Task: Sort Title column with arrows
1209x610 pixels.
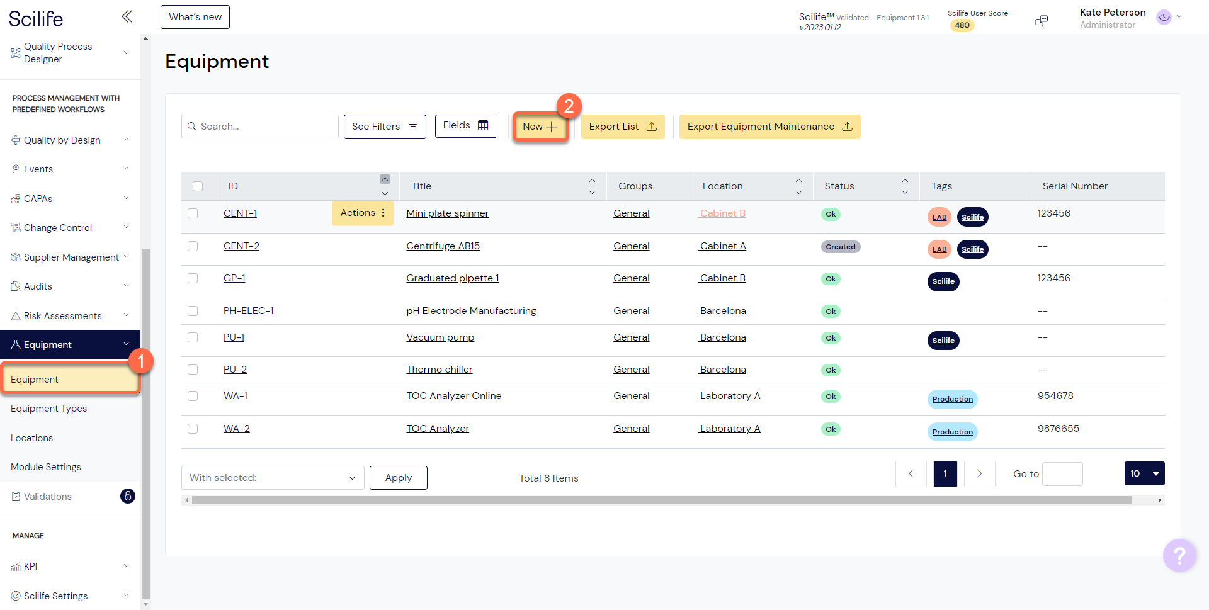Action: coord(592,186)
